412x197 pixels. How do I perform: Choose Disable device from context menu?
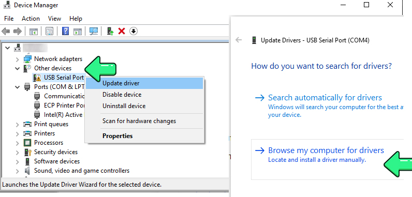tap(144, 95)
